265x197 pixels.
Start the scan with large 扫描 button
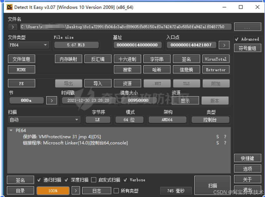[x=213, y=186]
